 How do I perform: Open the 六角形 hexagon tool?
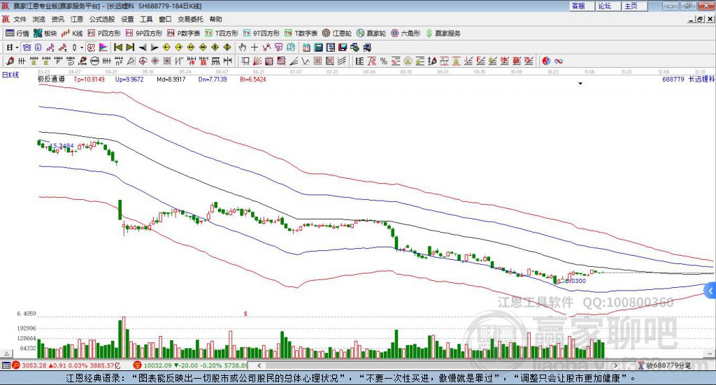[406, 34]
